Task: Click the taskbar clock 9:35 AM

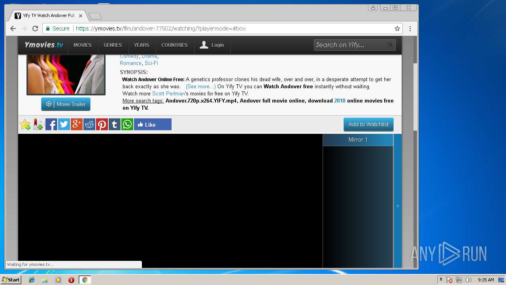Action: pos(486,280)
